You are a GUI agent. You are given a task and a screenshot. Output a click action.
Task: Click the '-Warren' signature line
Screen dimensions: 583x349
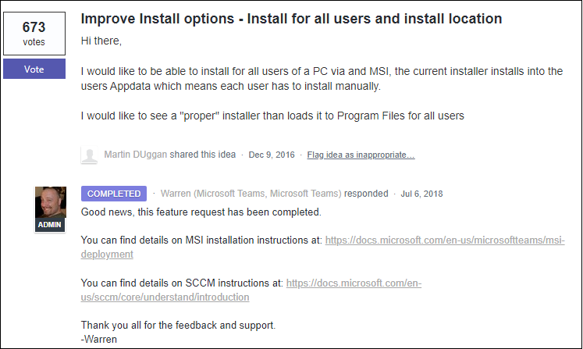[99, 340]
